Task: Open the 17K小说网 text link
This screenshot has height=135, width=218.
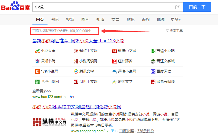Action: pos(49,71)
